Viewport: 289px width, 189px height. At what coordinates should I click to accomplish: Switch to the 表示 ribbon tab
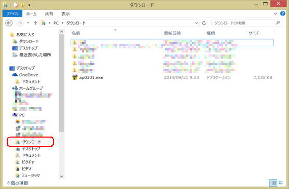(65, 14)
